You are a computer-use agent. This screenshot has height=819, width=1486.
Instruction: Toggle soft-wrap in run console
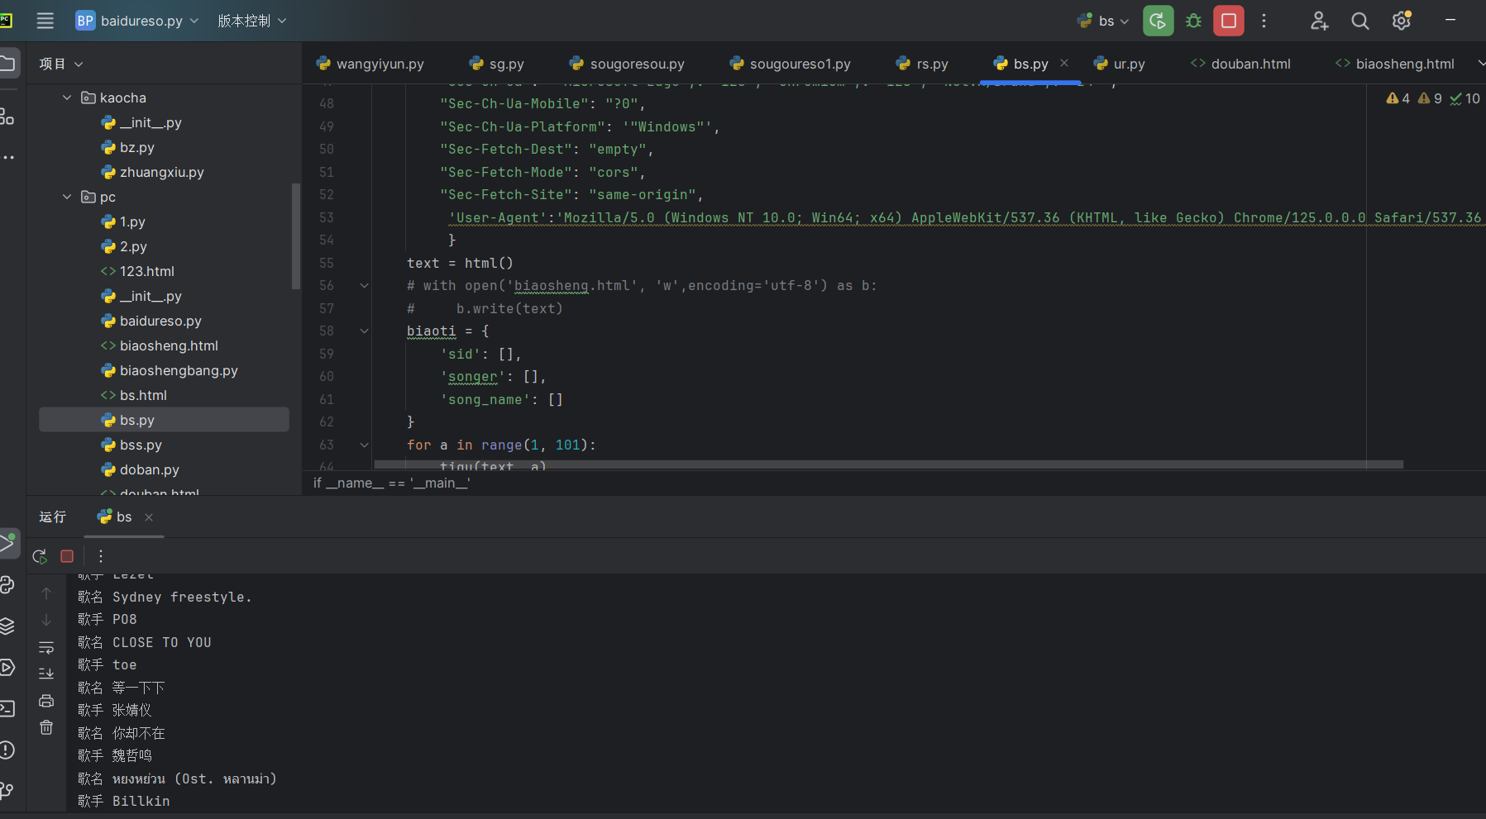[46, 647]
